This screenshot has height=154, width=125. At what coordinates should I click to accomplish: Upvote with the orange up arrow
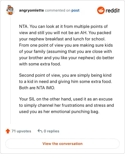(8, 131)
